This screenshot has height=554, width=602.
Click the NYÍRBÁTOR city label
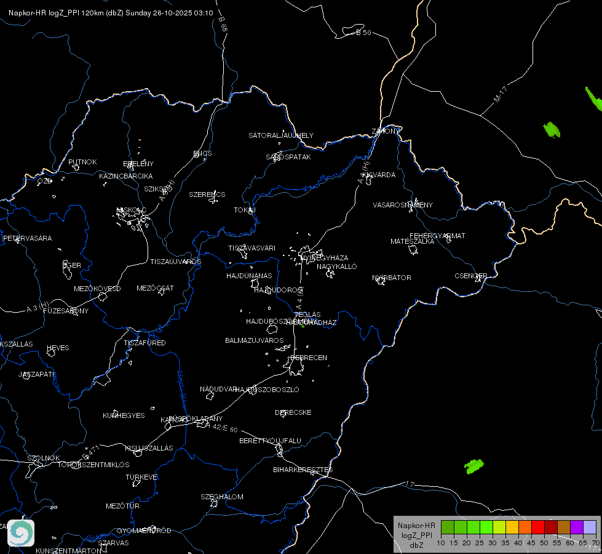(392, 278)
